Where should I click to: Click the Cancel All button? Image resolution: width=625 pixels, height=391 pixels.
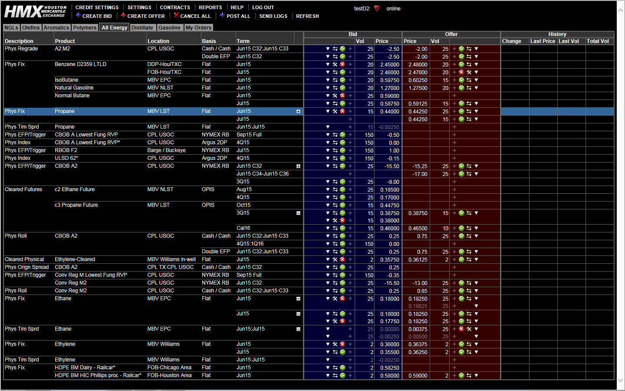[192, 16]
